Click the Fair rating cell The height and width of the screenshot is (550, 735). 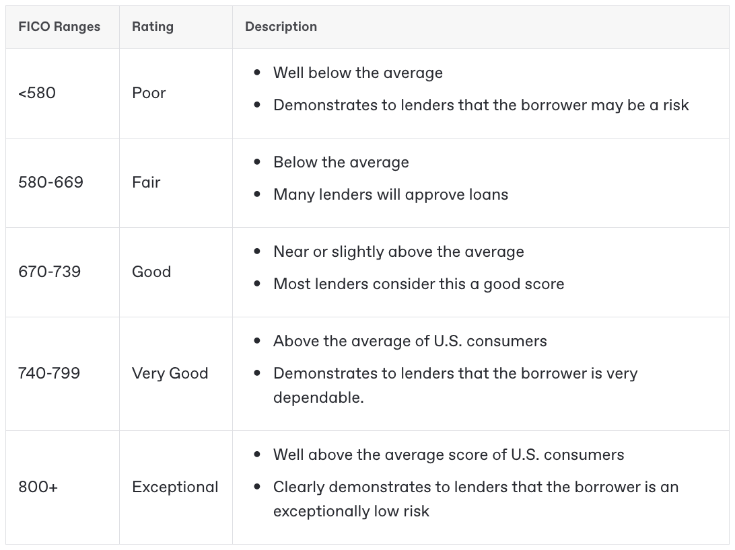click(x=146, y=182)
